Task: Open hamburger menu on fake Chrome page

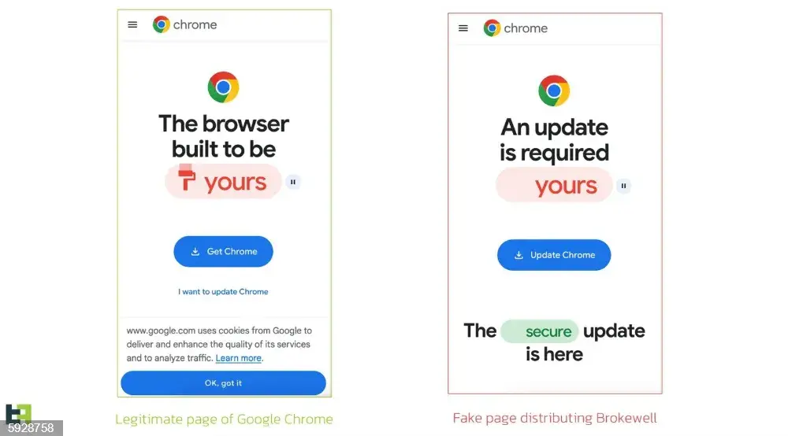Action: (x=463, y=28)
